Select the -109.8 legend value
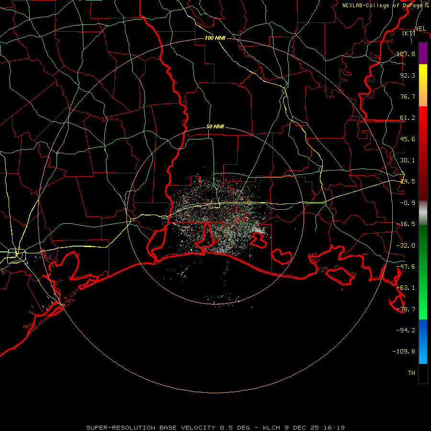This screenshot has width=431, height=431. (x=404, y=352)
